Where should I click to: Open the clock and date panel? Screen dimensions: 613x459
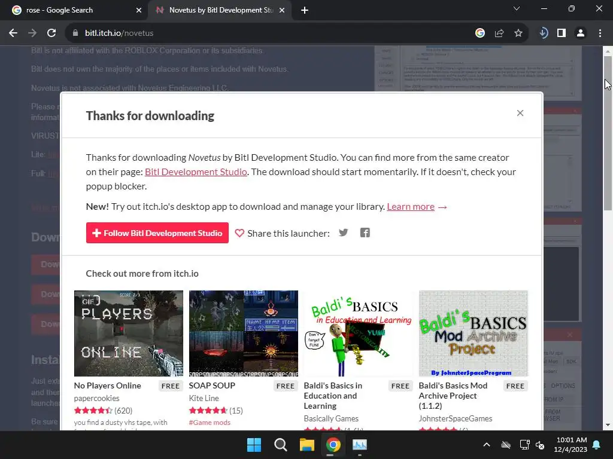pyautogui.click(x=570, y=445)
